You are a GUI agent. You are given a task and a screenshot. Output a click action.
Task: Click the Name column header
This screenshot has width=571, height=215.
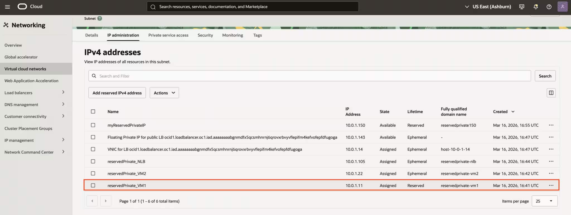(x=113, y=111)
